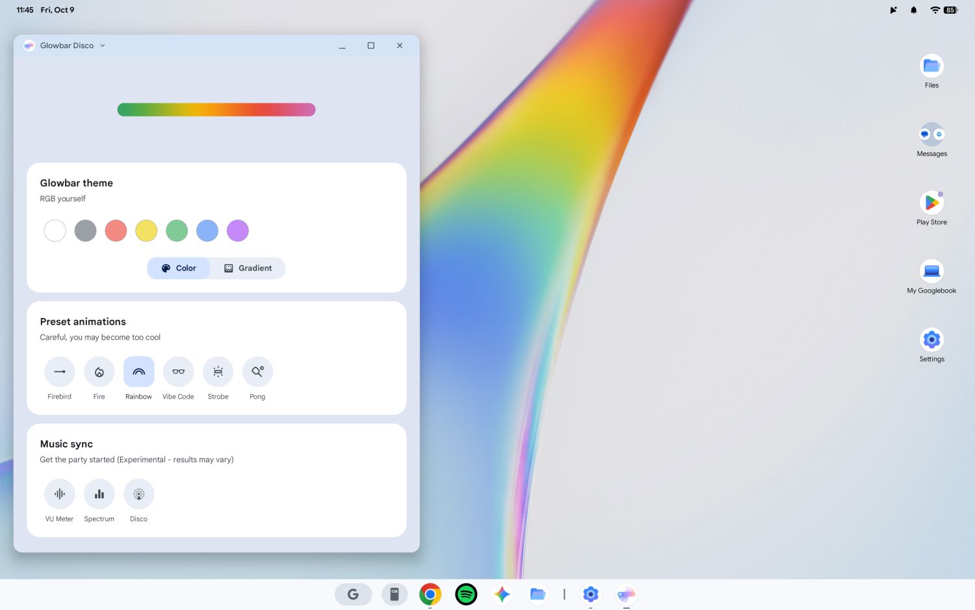Open Play Store desktop shortcut
Image resolution: width=975 pixels, height=610 pixels.
pos(931,203)
